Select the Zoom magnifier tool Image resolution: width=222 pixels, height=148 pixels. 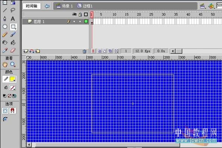point(13,65)
